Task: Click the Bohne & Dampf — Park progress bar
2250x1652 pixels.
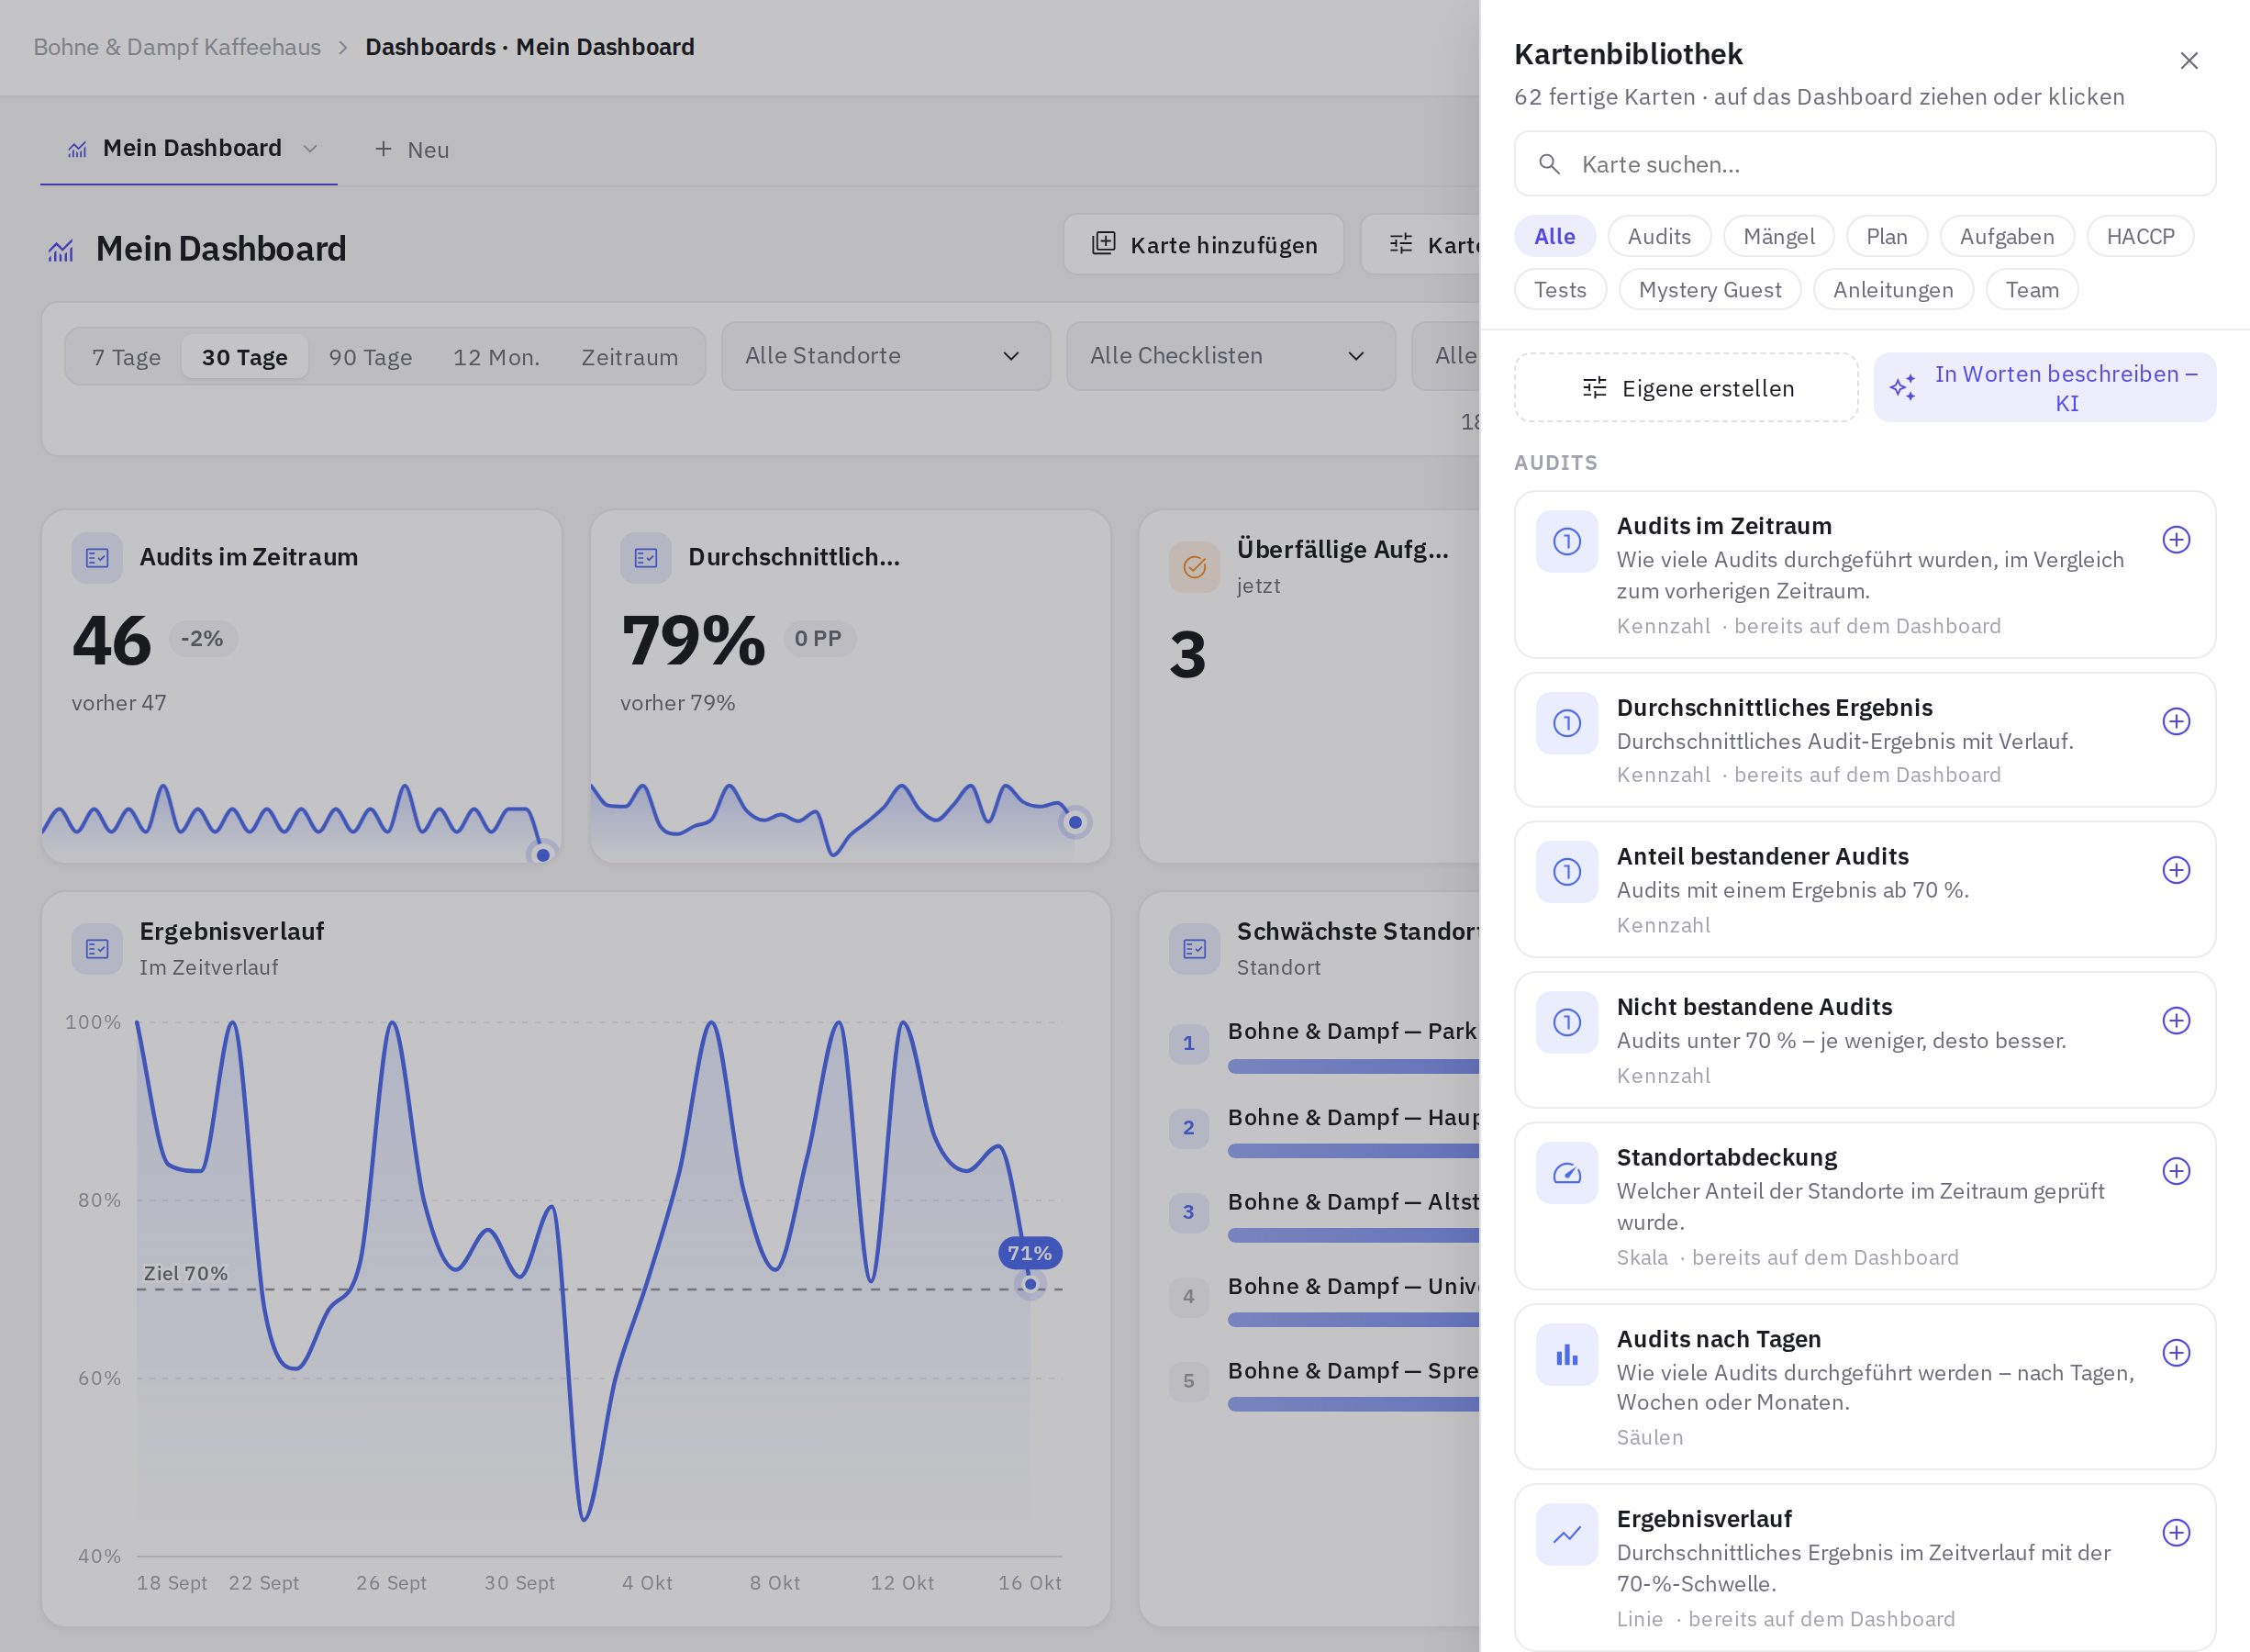Action: pos(1353,1067)
